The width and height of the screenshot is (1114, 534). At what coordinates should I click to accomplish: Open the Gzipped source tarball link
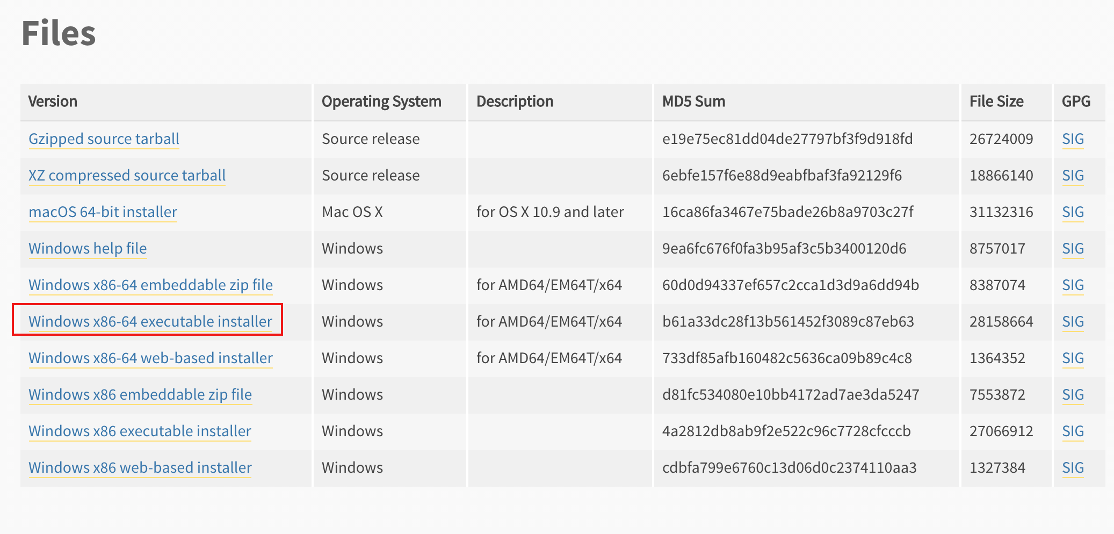point(104,139)
